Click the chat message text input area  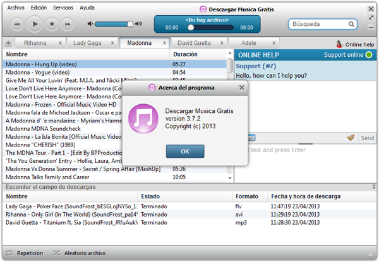point(305,164)
